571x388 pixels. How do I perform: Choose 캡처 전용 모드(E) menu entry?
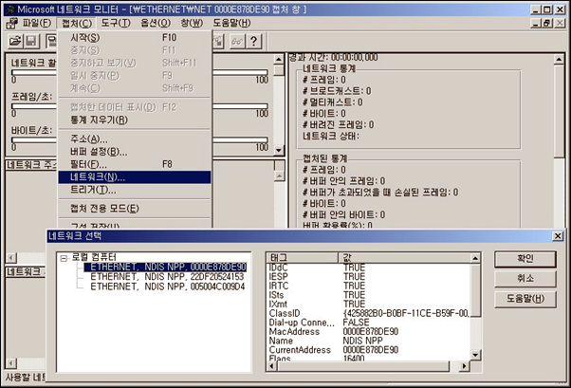(x=135, y=209)
